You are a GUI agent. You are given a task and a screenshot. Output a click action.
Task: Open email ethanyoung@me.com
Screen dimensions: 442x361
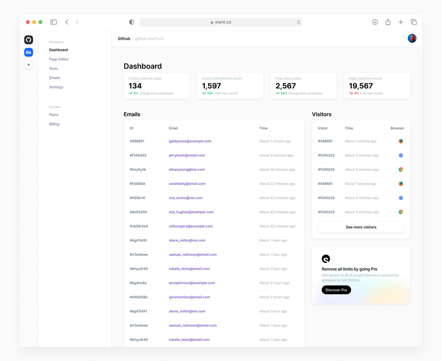[187, 169]
